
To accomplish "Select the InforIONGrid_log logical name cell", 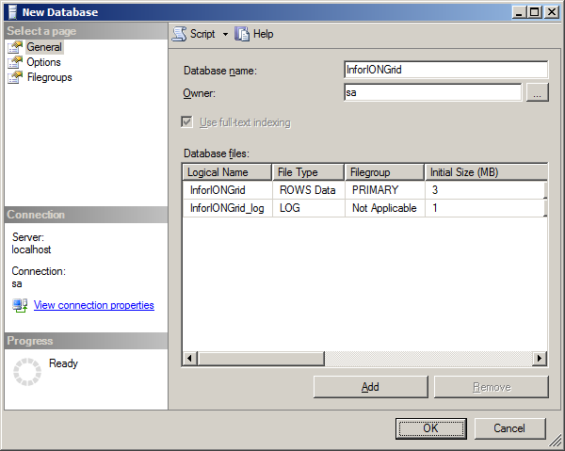I will (x=226, y=208).
